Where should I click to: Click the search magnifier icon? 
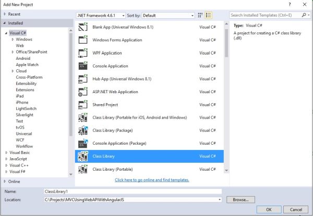coord(304,15)
